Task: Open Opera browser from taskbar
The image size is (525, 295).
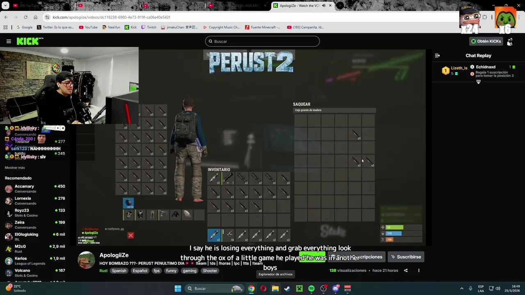Action: 263,288
